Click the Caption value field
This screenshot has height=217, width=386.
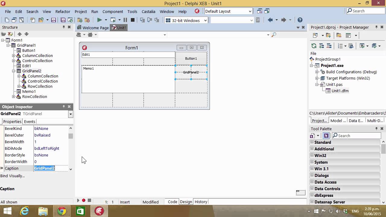click(51, 168)
